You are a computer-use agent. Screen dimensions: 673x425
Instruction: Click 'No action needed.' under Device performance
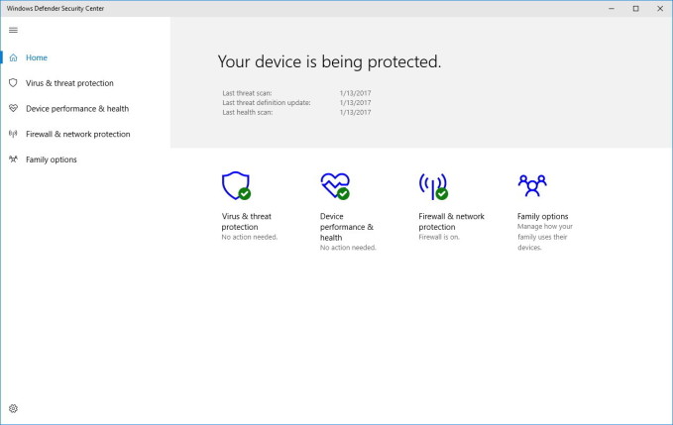point(348,248)
